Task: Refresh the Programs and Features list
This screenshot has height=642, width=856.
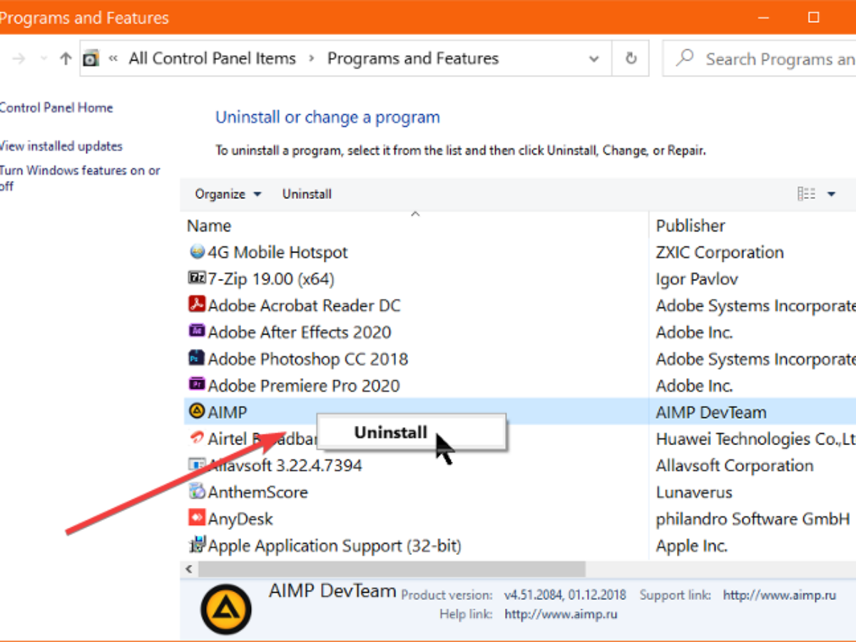Action: pyautogui.click(x=631, y=58)
